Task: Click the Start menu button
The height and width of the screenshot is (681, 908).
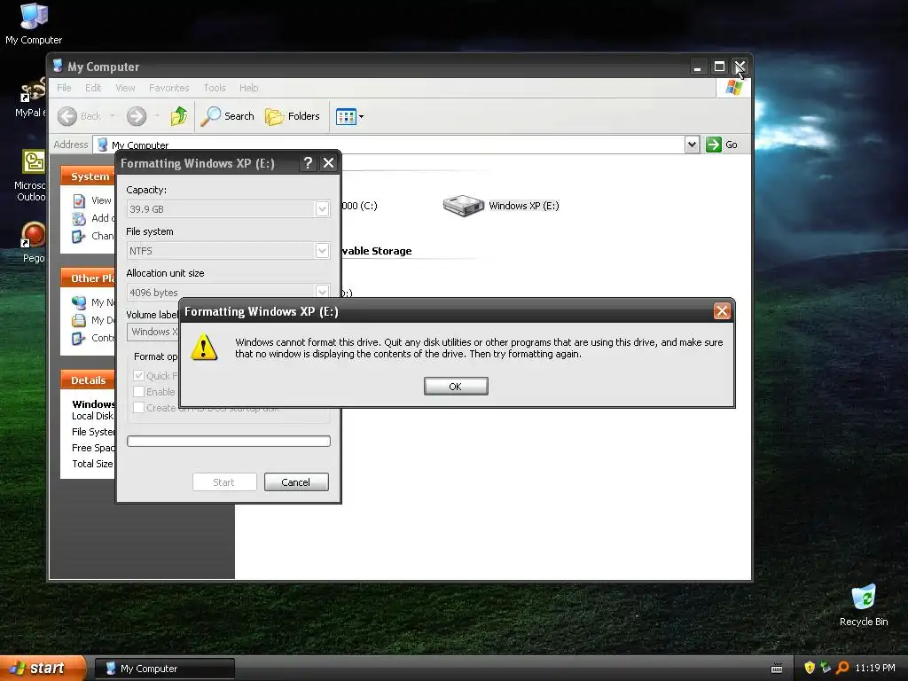Action: (43, 668)
